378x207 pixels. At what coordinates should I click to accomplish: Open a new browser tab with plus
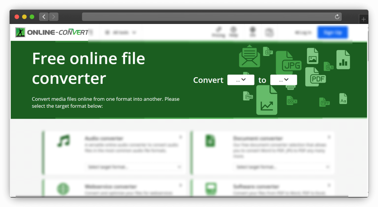(364, 19)
